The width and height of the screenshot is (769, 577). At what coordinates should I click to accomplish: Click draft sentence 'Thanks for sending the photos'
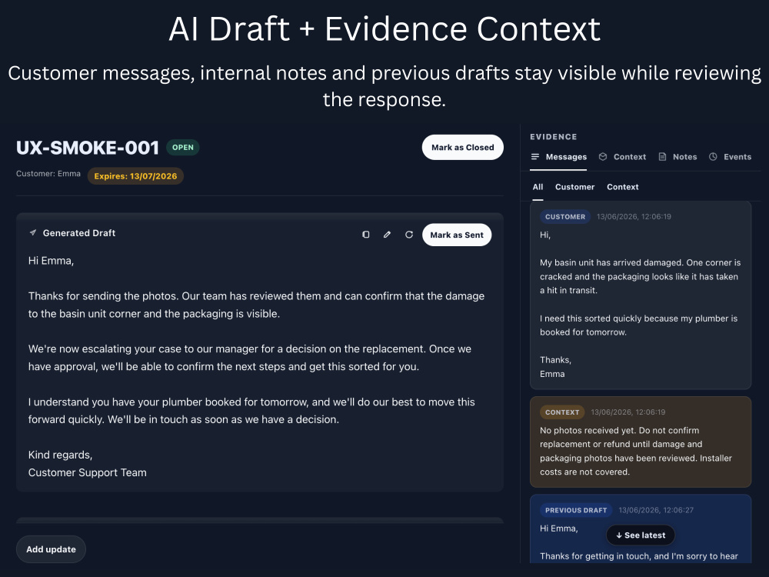104,296
